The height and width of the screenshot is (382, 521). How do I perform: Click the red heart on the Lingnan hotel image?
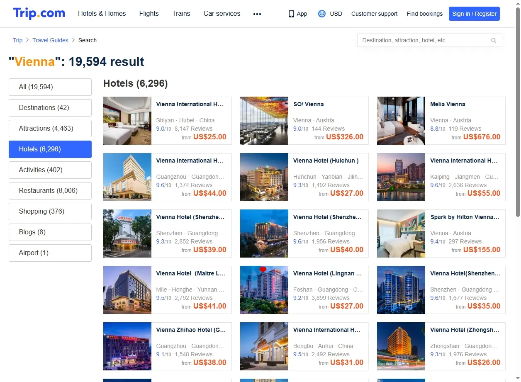coord(263,270)
